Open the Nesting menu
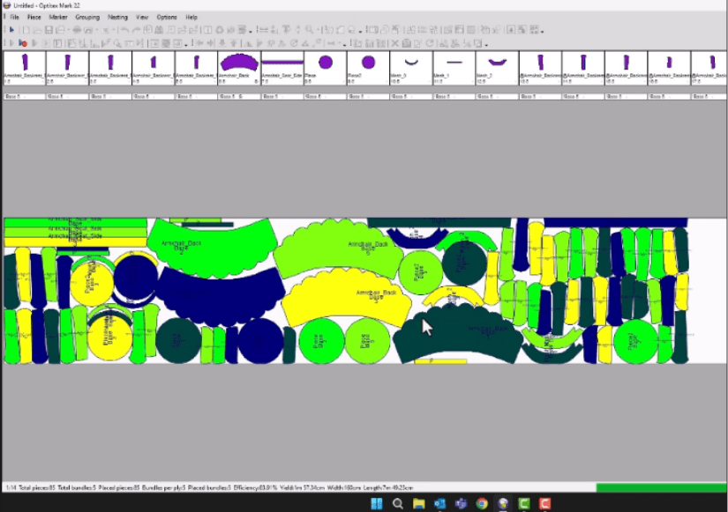 click(x=117, y=17)
